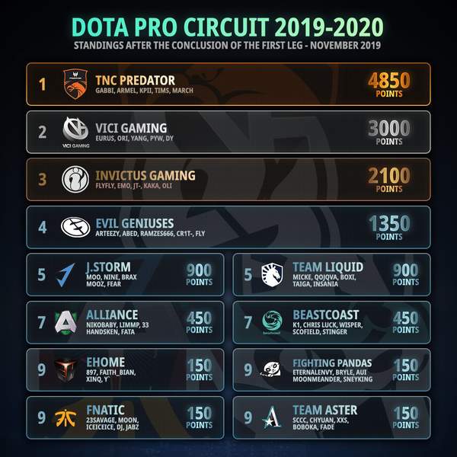This screenshot has height=457, width=457.
Task: Click the Beastcoast wave logo
Action: click(x=272, y=322)
